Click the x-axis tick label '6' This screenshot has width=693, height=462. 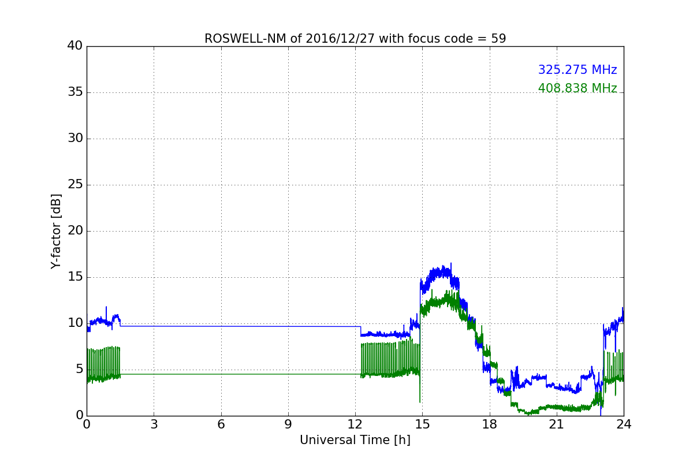221,424
